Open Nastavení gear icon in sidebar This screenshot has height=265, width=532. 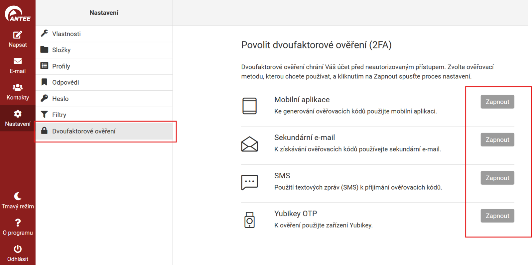click(x=18, y=114)
